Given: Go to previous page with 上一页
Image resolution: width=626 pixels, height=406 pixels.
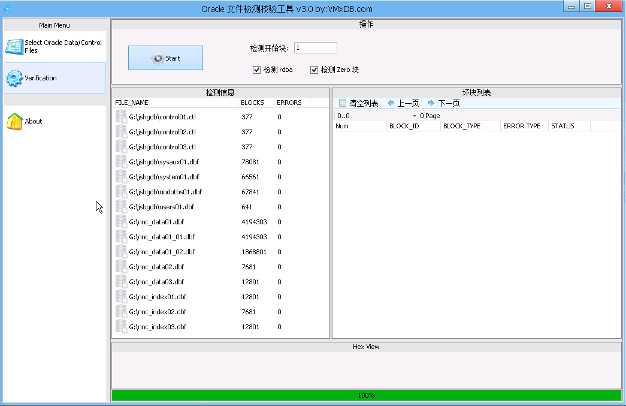Looking at the screenshot, I should tap(403, 104).
